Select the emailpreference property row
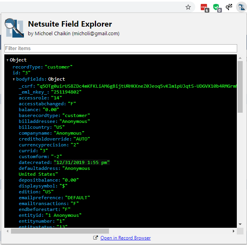This screenshot has height=245, width=247. pyautogui.click(x=54, y=198)
